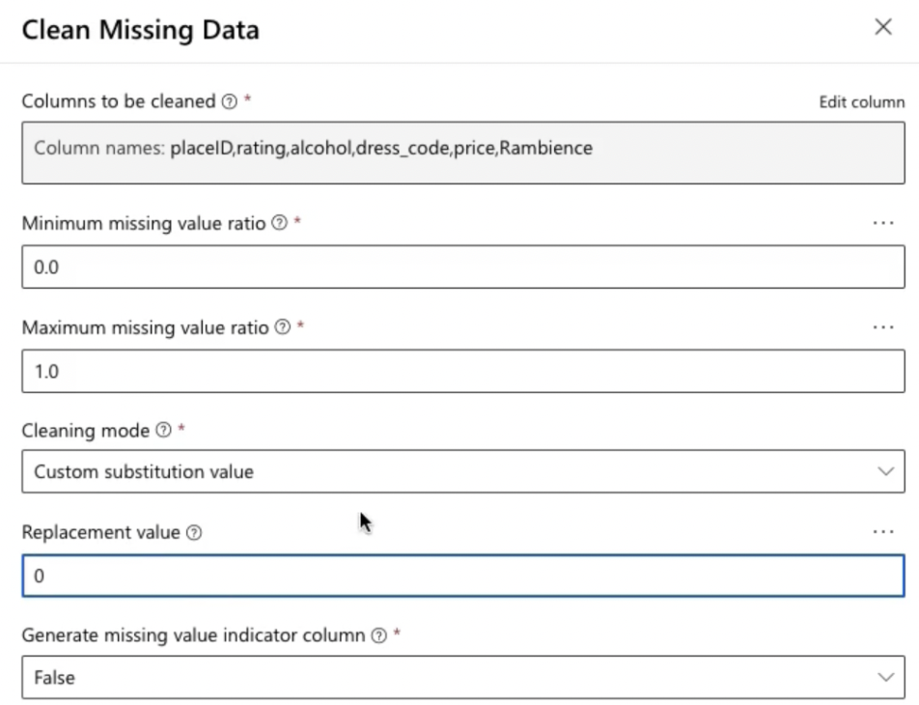Click the Edit column link
Screen dimensions: 919x705
pyautogui.click(x=861, y=102)
